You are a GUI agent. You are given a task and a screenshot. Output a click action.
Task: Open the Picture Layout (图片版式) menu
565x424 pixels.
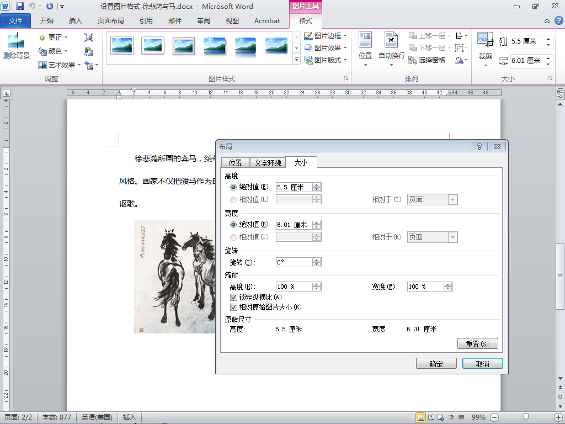point(326,60)
